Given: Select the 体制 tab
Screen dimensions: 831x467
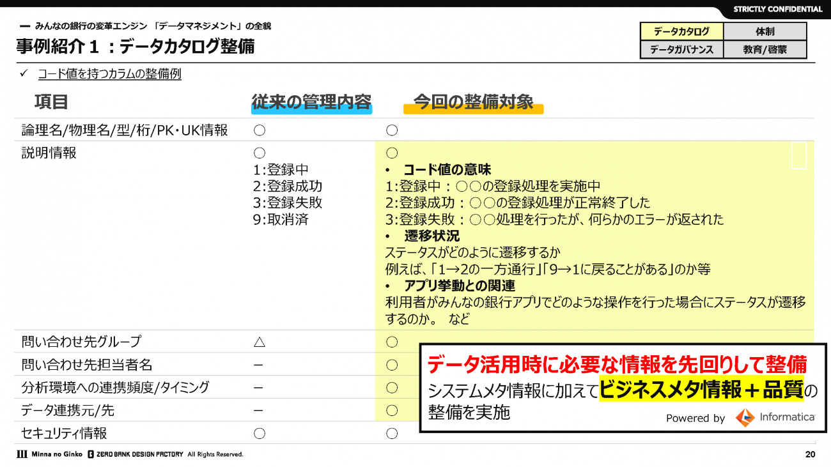Looking at the screenshot, I should [765, 31].
